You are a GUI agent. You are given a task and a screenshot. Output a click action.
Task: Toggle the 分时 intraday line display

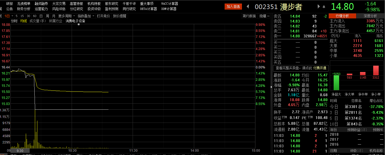14,21
